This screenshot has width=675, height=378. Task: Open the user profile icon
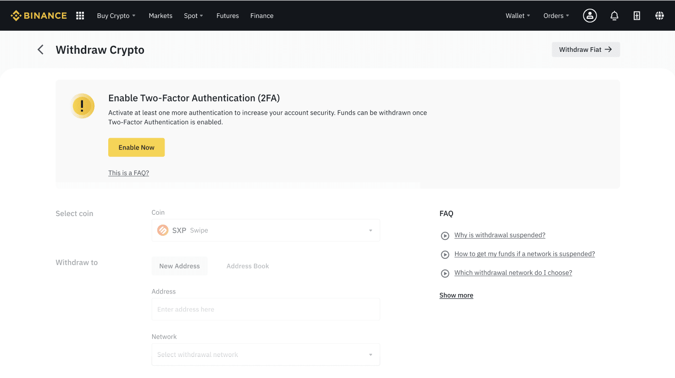(x=590, y=16)
